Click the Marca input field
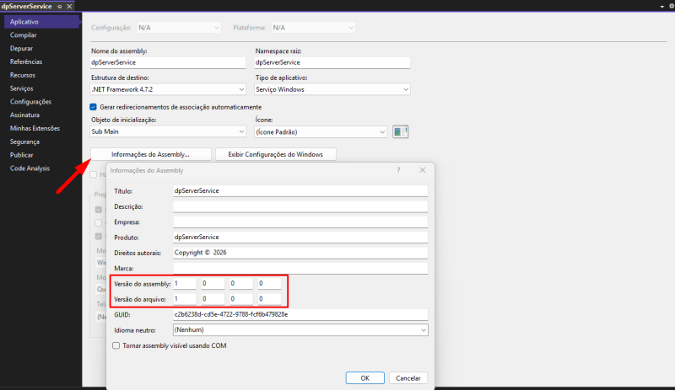 click(x=300, y=269)
